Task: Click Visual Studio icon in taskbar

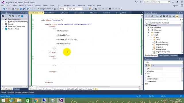Action: (x=61, y=100)
